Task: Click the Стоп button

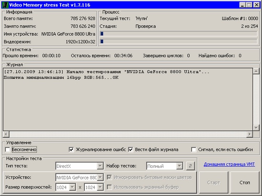Action: pos(245,183)
